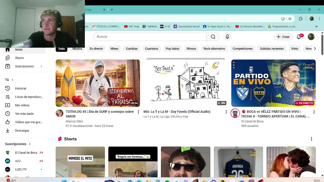
Task: Start voice search with microphone icon
Action: point(227,37)
